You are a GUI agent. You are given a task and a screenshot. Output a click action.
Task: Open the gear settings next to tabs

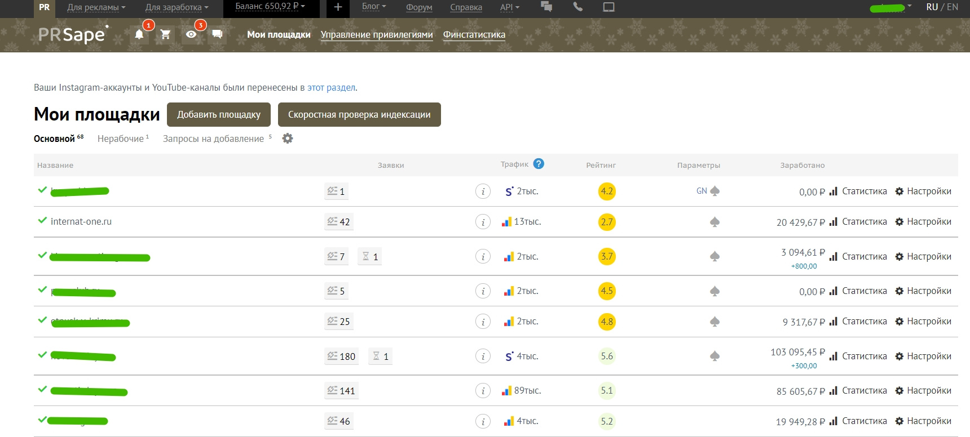tap(288, 139)
